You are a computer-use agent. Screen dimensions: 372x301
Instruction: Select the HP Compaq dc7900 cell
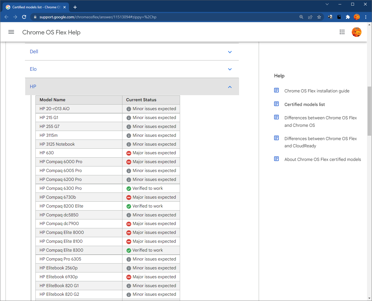click(x=79, y=224)
